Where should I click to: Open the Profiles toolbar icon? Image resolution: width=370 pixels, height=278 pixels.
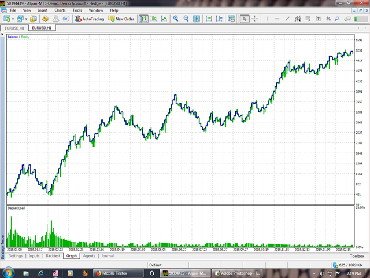pyautogui.click(x=20, y=19)
